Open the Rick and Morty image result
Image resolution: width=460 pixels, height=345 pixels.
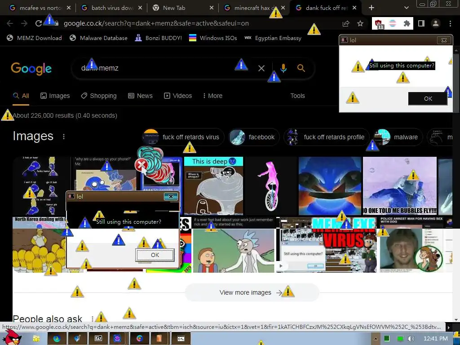tap(234, 245)
